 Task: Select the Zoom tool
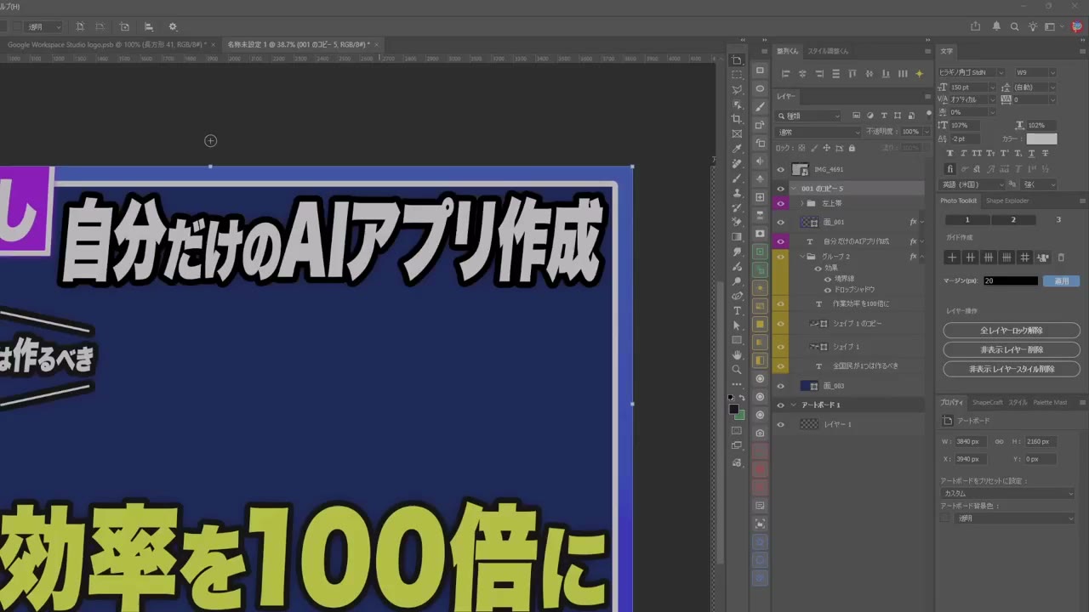(x=737, y=370)
